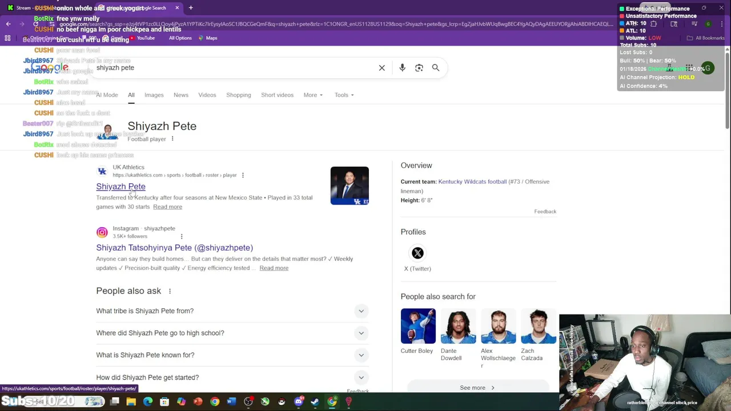The width and height of the screenshot is (731, 411).
Task: Select the Images search tab
Action: [x=154, y=95]
